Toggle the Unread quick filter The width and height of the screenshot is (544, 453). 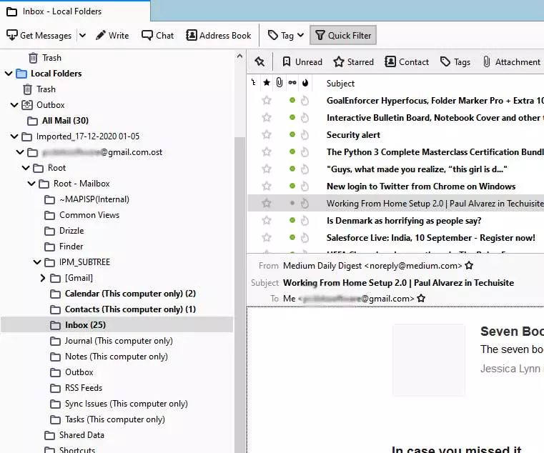[302, 62]
